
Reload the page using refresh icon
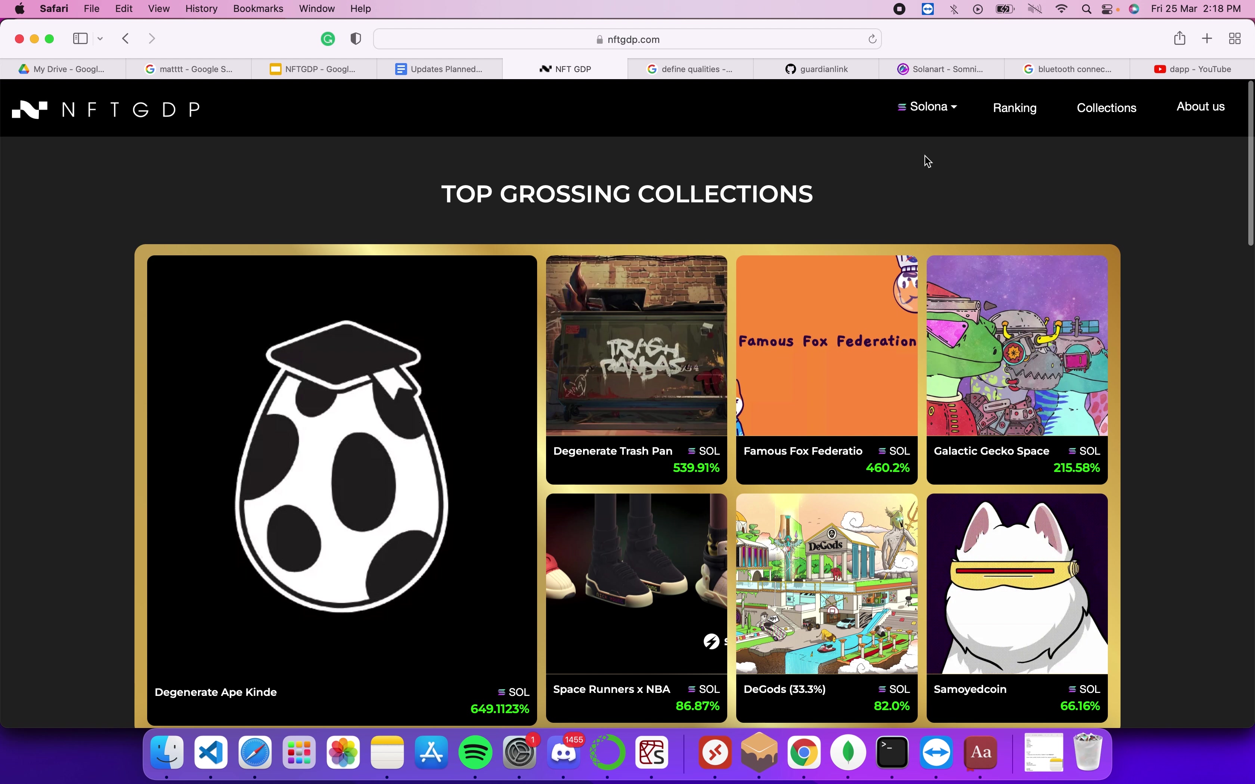click(872, 40)
